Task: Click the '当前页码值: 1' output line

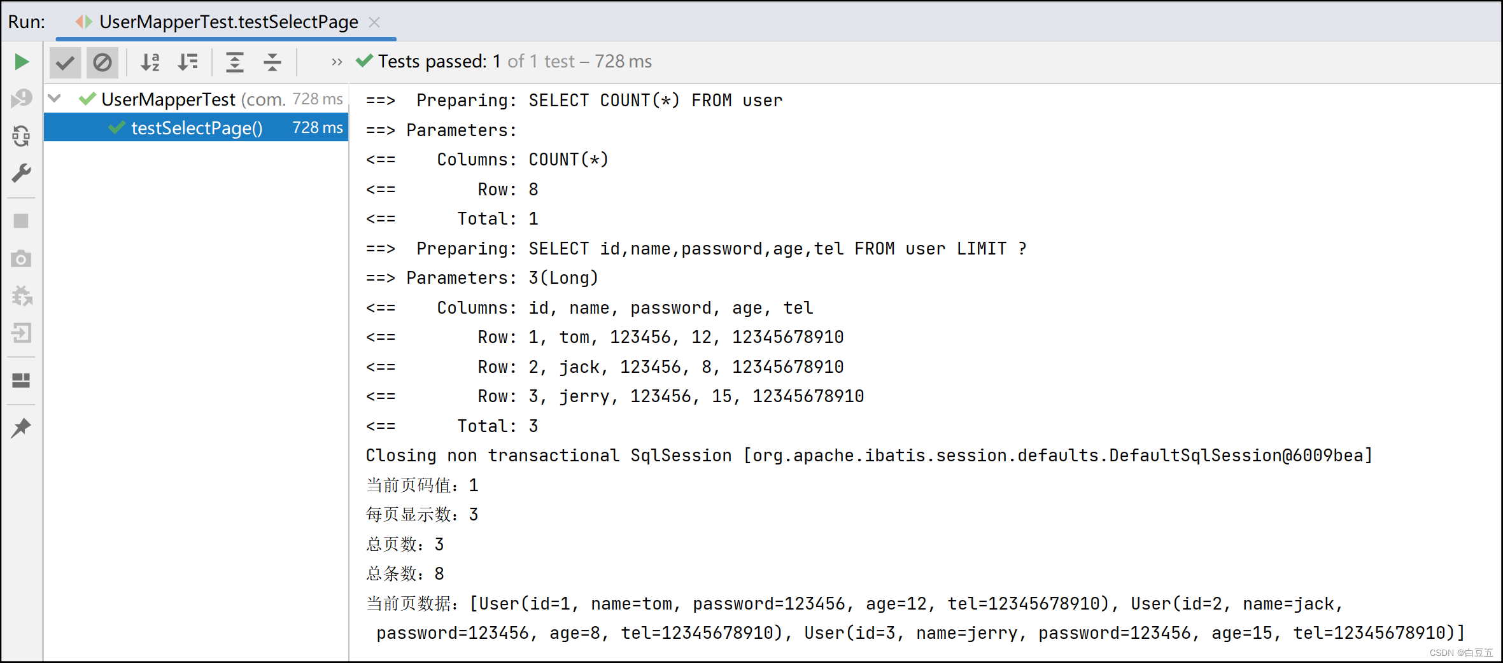Action: pos(422,485)
